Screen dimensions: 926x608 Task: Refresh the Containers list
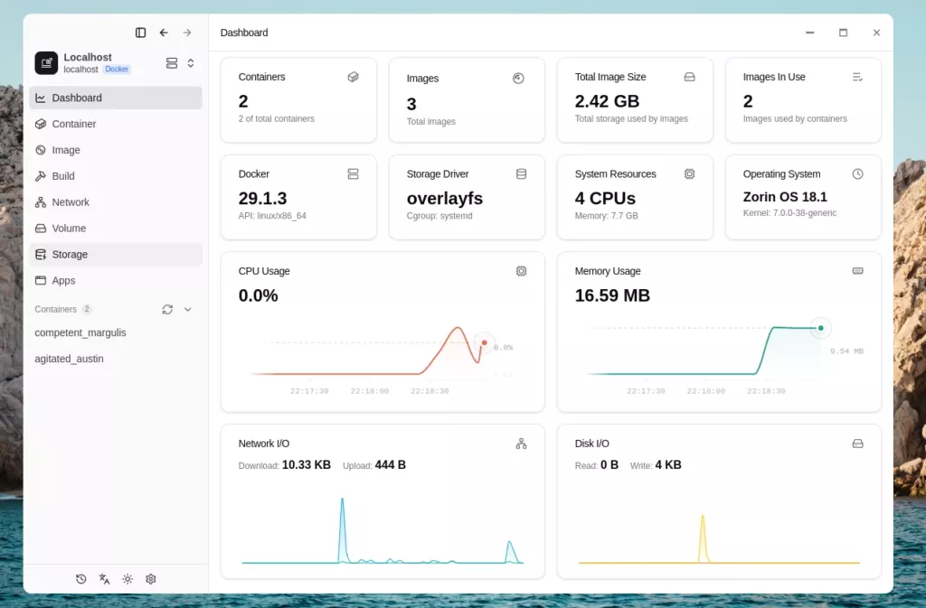click(x=167, y=309)
